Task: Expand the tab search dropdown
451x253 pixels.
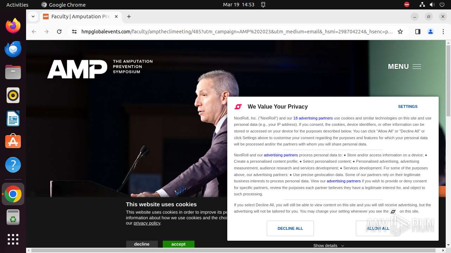Action: pos(33,17)
